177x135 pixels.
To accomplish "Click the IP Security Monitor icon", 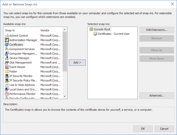I will click(7, 76).
